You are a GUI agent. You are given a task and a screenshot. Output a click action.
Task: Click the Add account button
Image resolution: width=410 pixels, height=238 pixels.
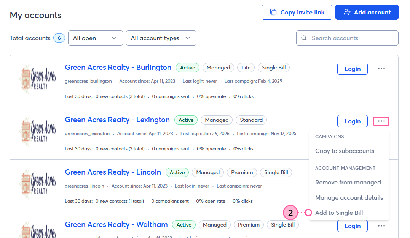[x=367, y=12]
